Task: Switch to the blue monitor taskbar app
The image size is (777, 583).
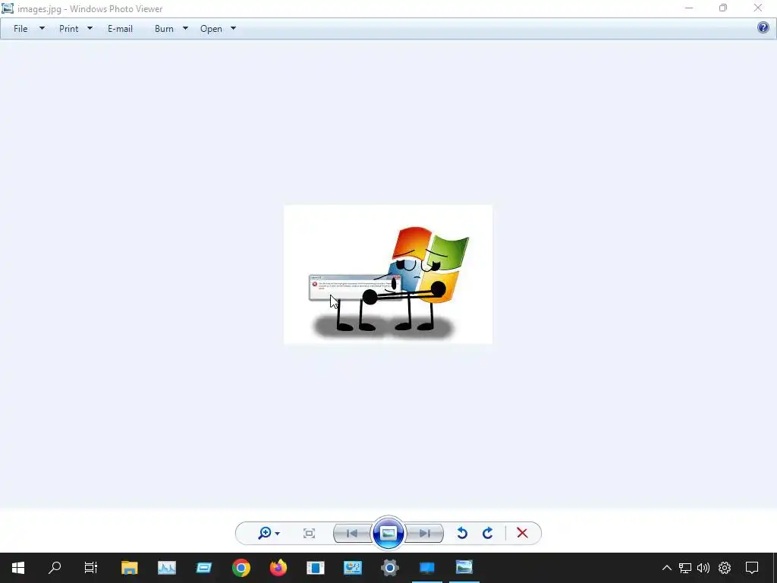Action: [426, 568]
